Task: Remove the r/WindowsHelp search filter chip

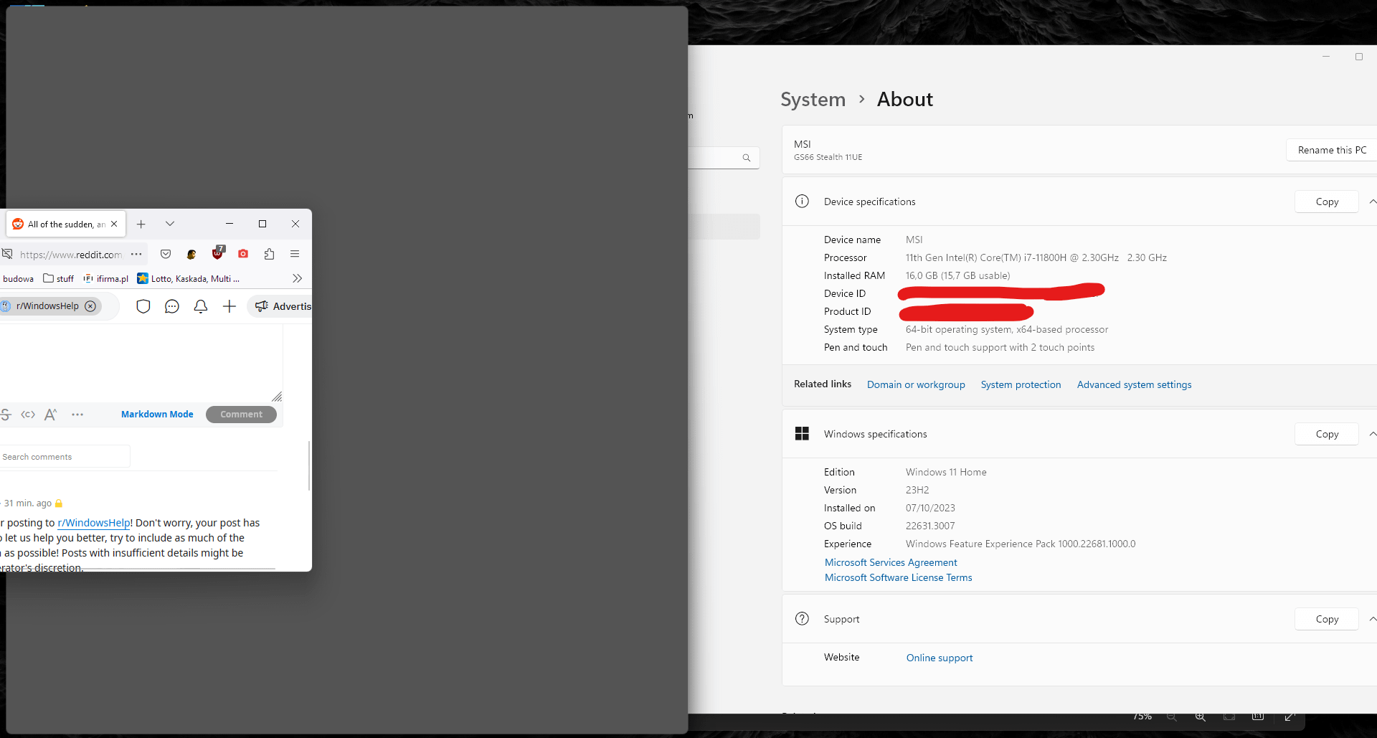Action: point(90,306)
